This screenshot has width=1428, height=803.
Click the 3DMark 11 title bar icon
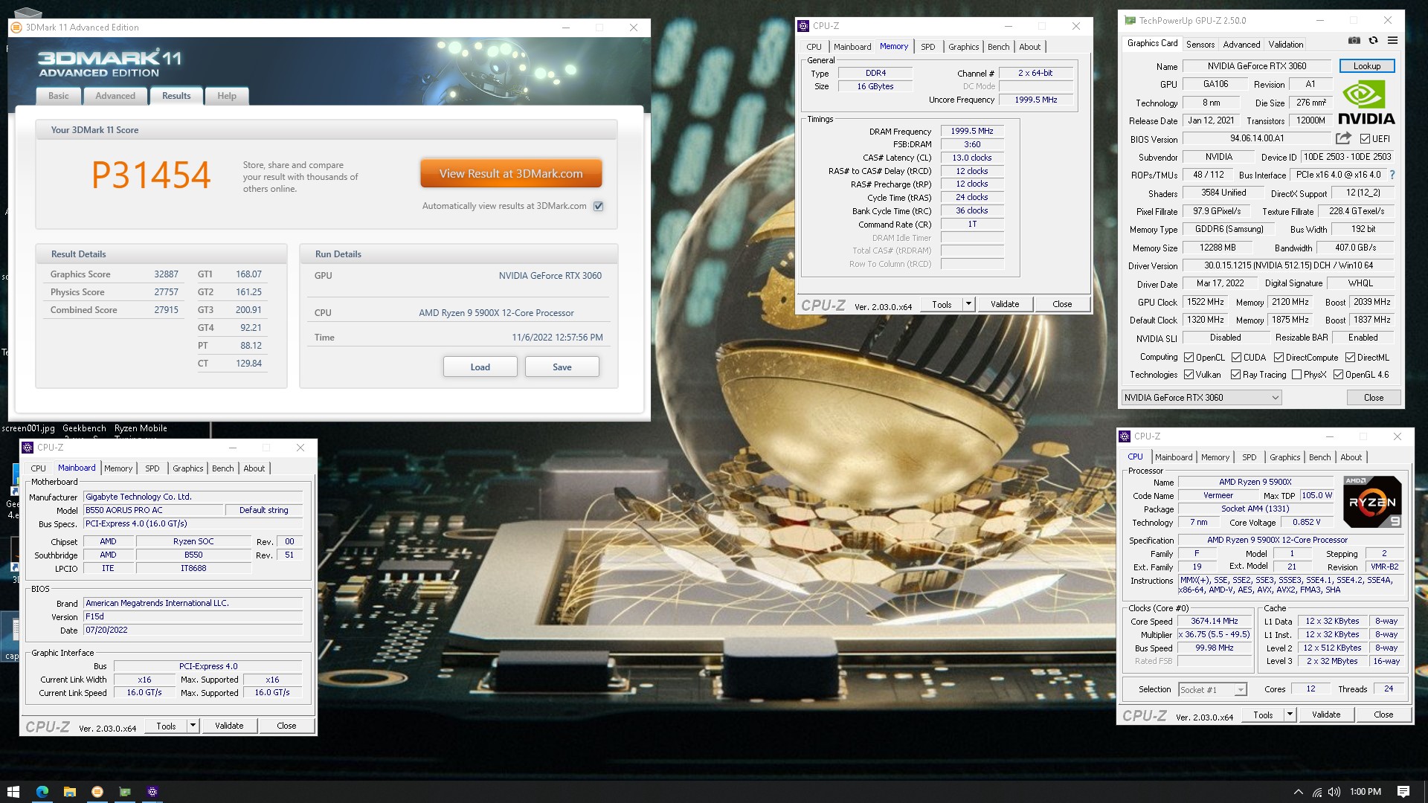coord(17,28)
